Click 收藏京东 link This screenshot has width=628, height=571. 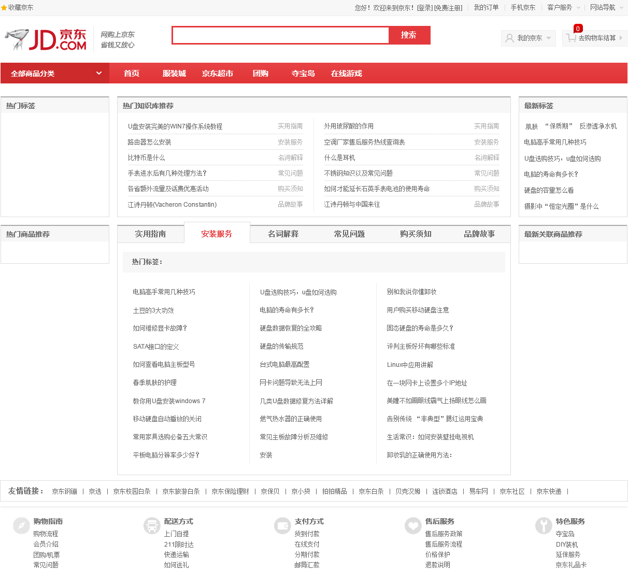[21, 8]
